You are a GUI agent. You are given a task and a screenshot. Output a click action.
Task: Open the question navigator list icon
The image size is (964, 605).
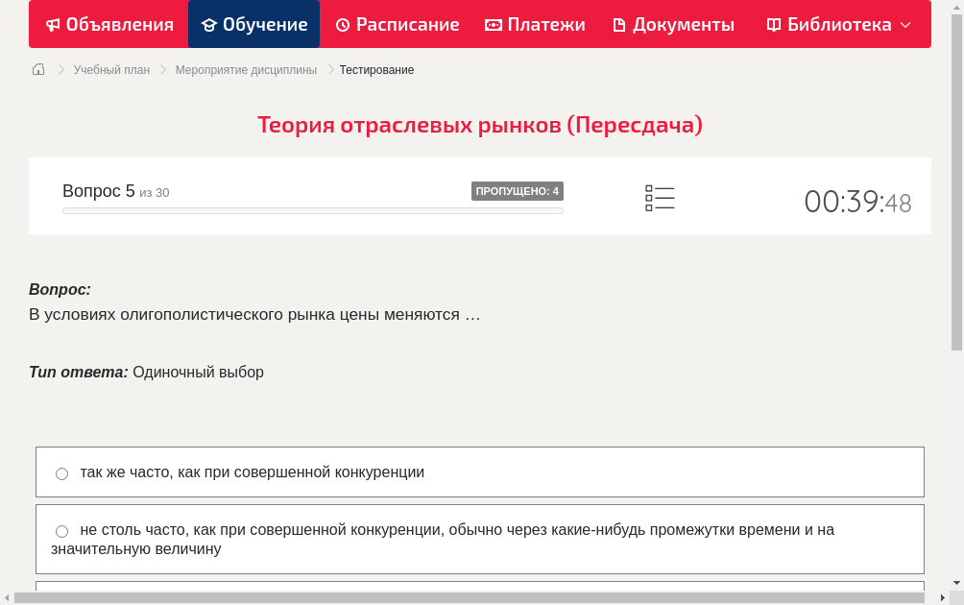coord(660,198)
